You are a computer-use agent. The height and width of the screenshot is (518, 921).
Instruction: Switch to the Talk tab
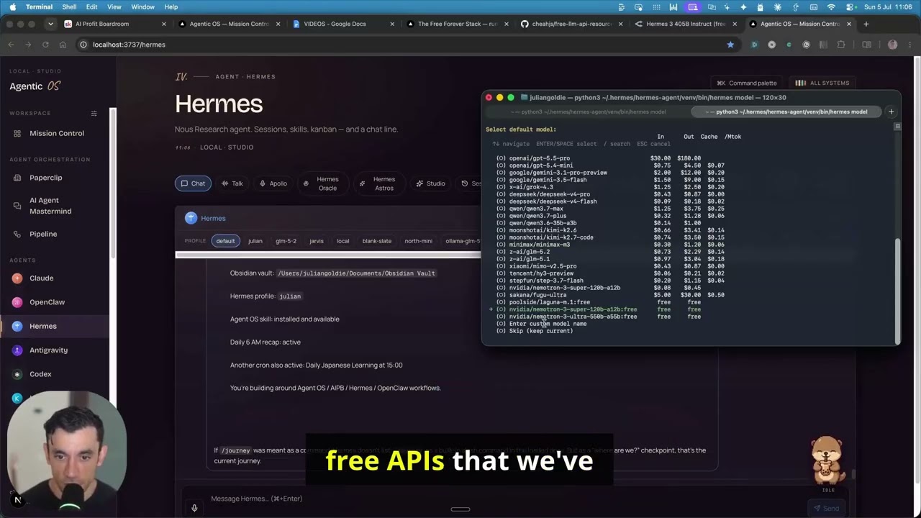click(x=232, y=183)
